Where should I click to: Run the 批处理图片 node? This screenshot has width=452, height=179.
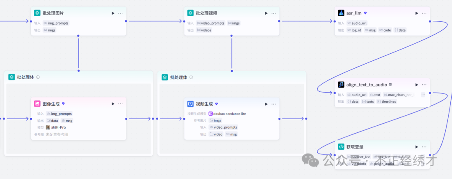(x=113, y=13)
